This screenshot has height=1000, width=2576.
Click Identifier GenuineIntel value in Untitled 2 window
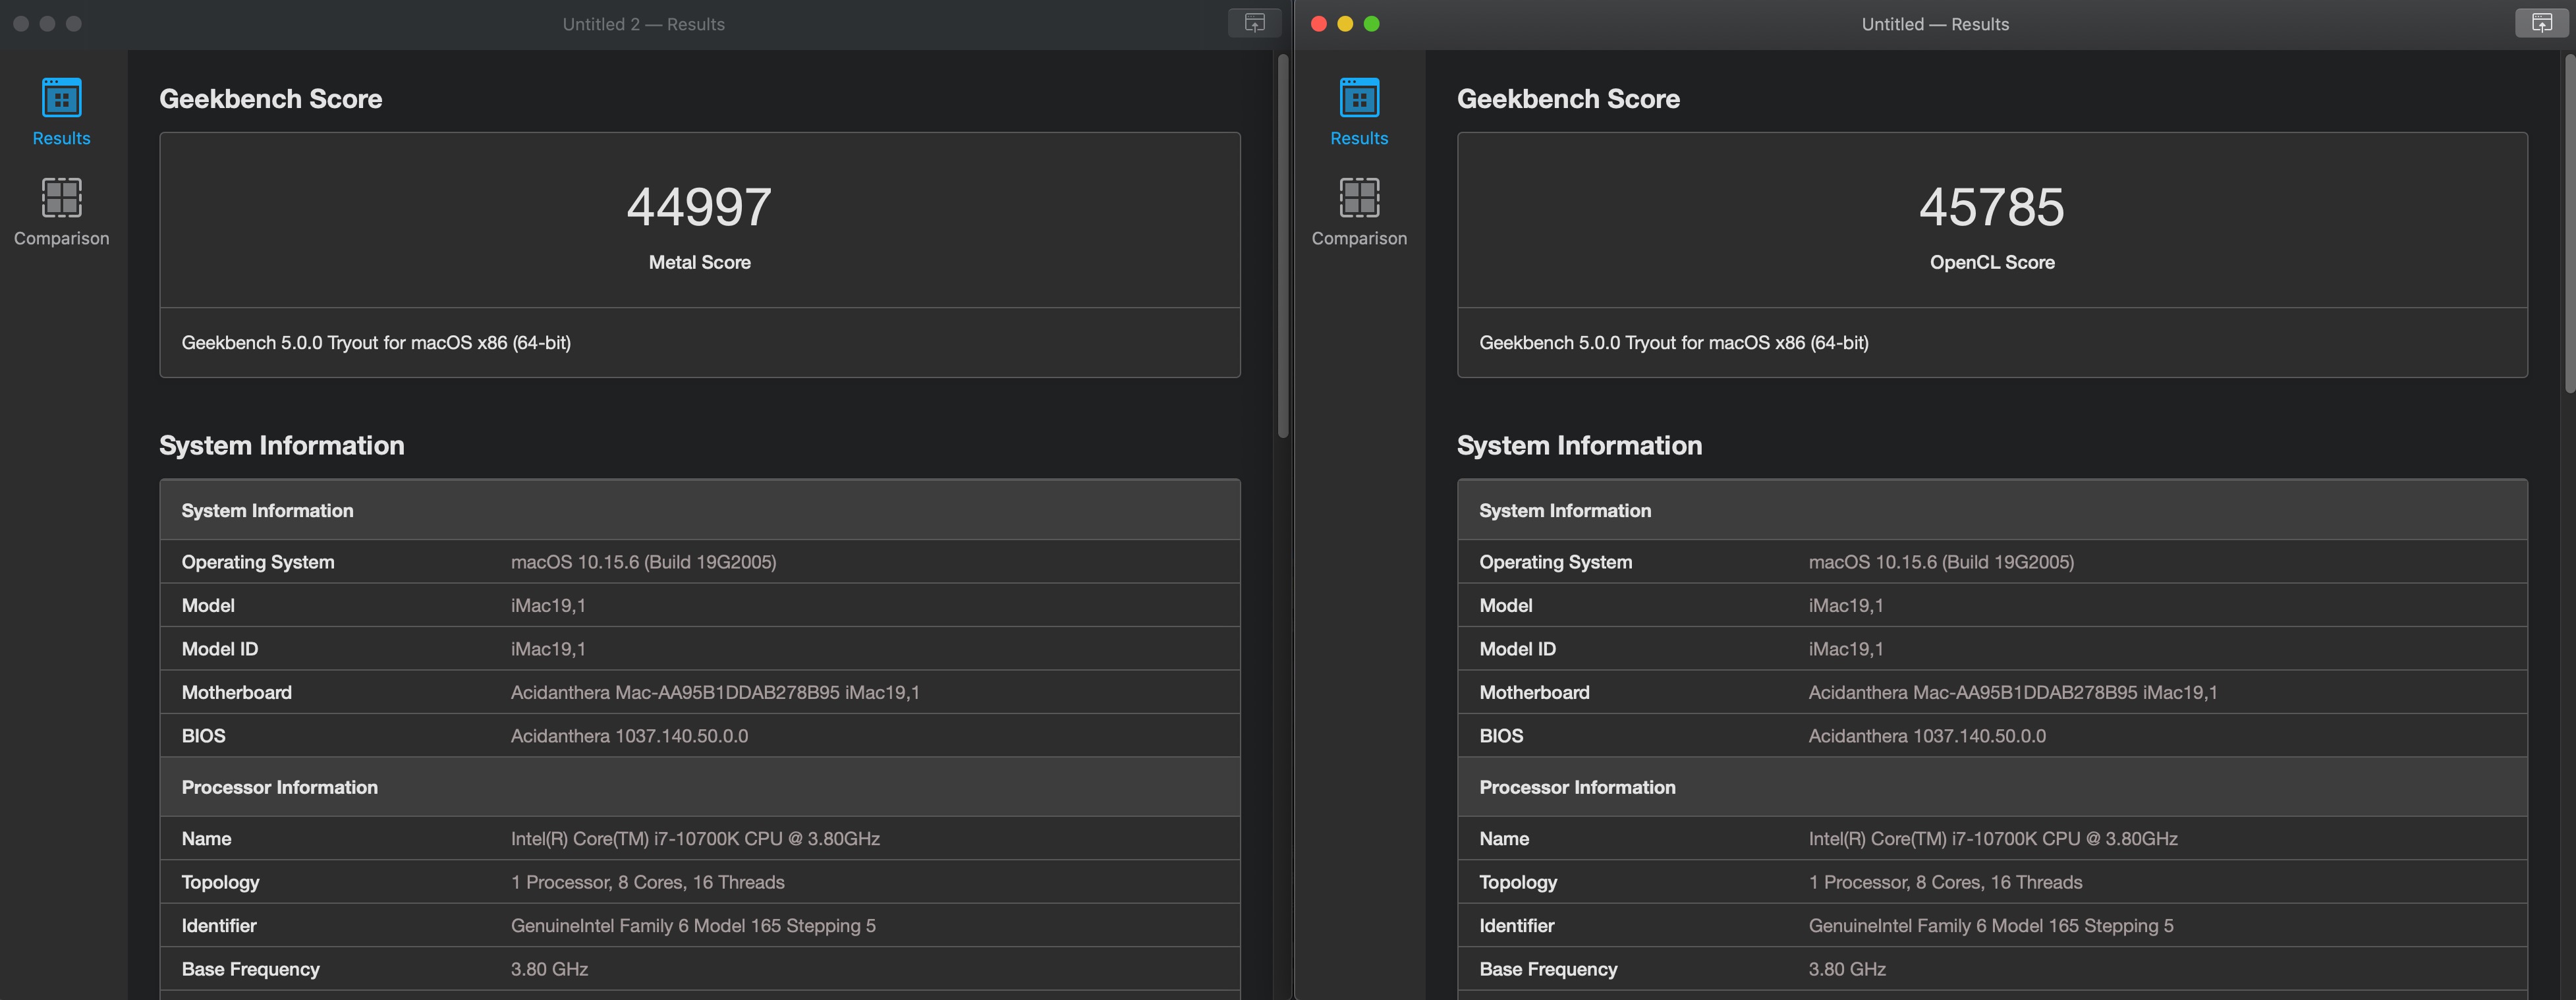coord(693,926)
